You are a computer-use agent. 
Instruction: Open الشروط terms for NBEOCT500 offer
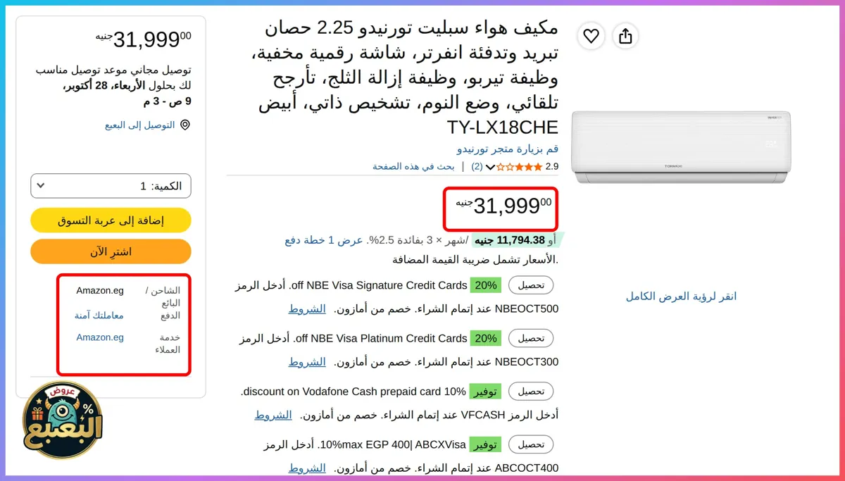pos(307,308)
